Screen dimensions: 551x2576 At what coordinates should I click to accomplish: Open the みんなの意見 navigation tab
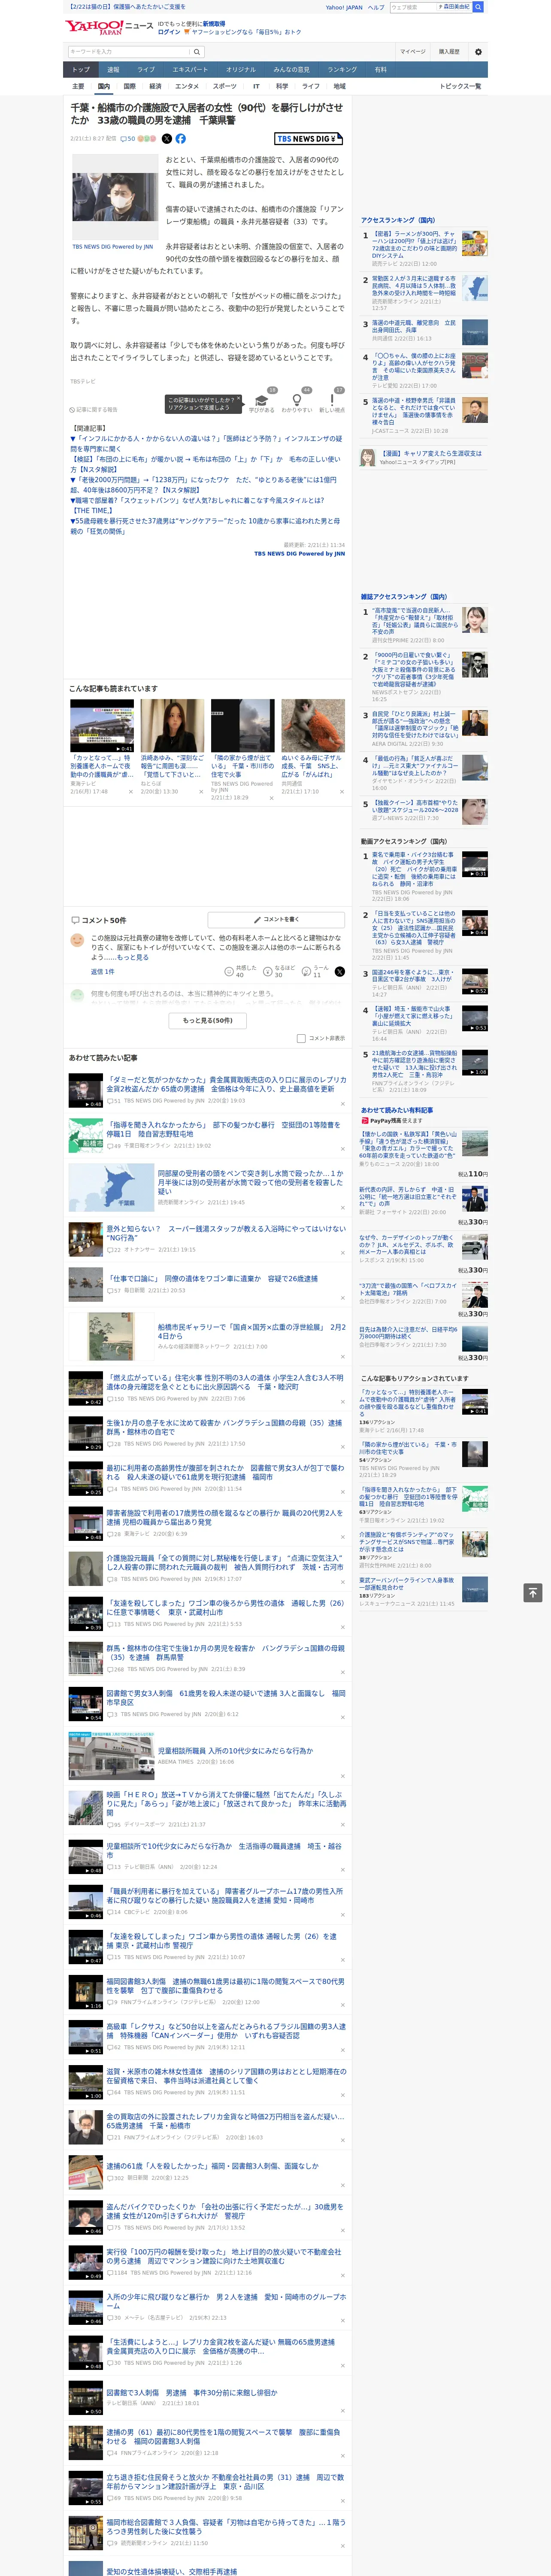pyautogui.click(x=292, y=70)
